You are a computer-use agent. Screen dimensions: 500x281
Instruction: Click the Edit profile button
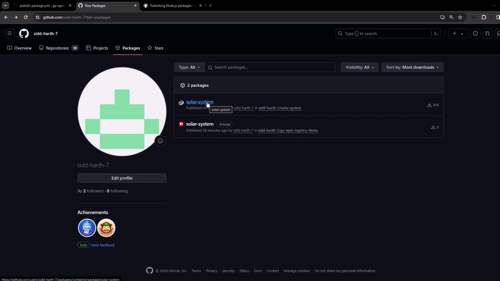(x=122, y=178)
